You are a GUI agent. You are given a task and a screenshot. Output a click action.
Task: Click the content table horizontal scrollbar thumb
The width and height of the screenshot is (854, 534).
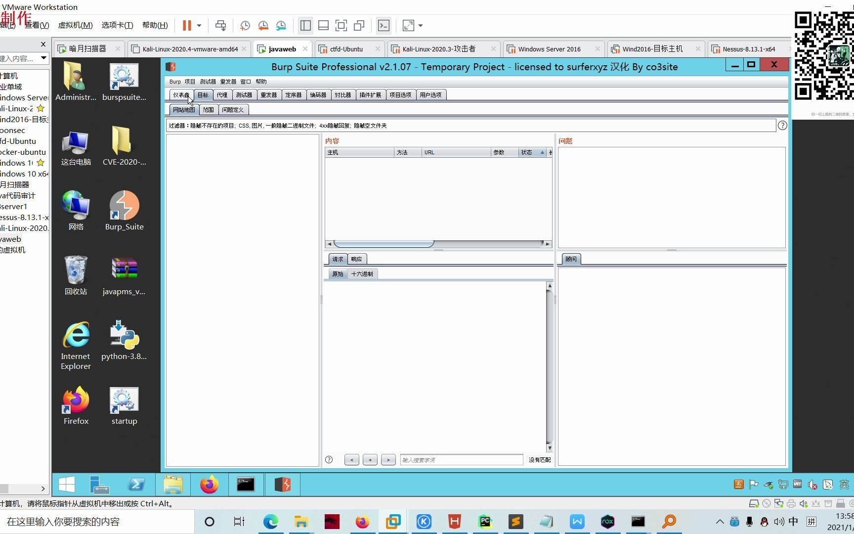(x=384, y=244)
